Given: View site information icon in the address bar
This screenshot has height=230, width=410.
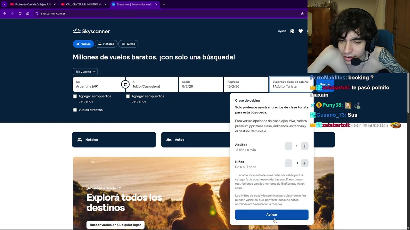Looking at the screenshot, I should pyautogui.click(x=37, y=13).
